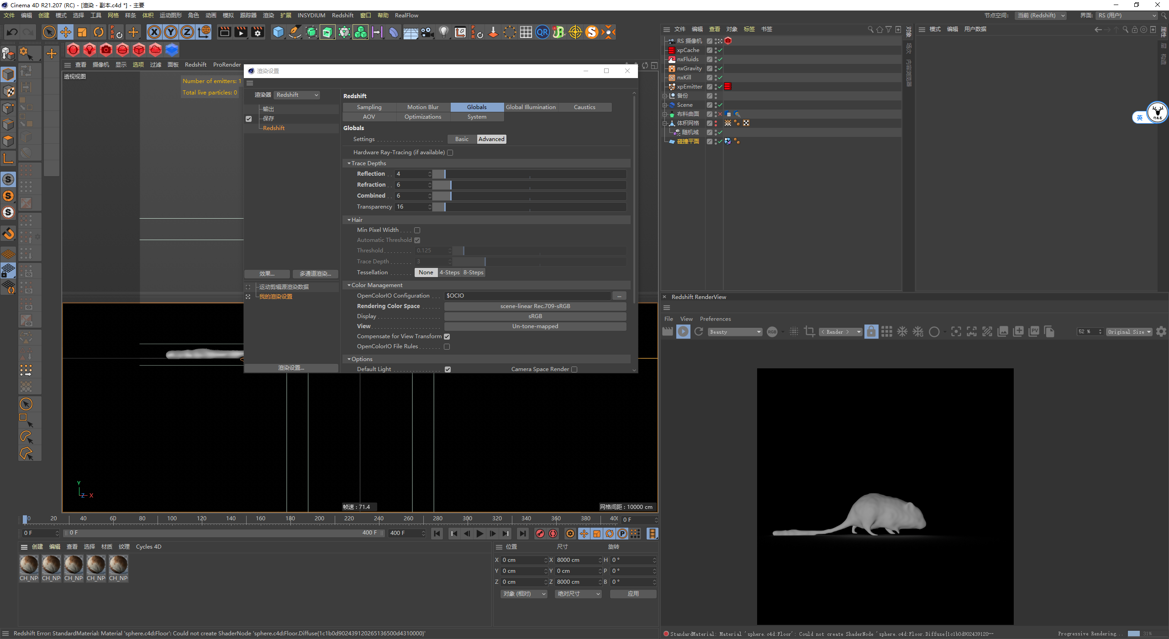The image size is (1169, 639).
Task: Click the Rotate tool icon
Action: click(99, 32)
